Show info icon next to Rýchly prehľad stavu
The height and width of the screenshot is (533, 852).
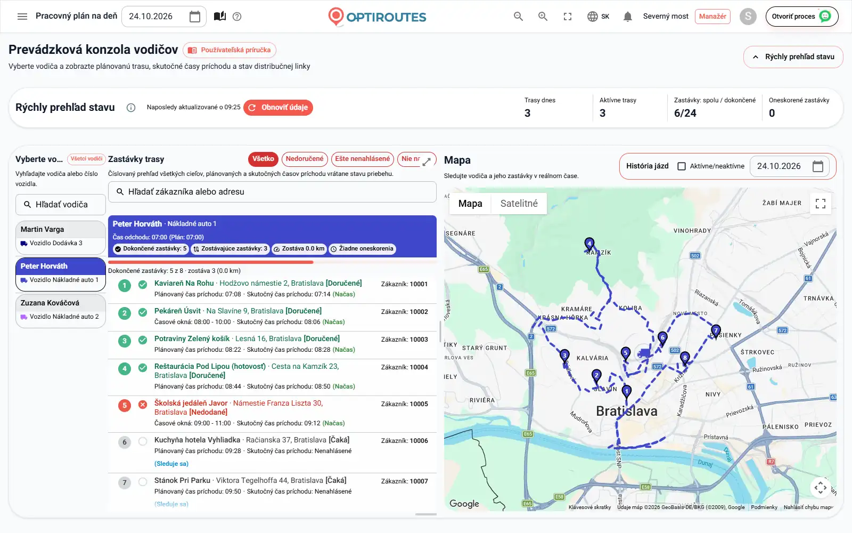[x=131, y=108]
